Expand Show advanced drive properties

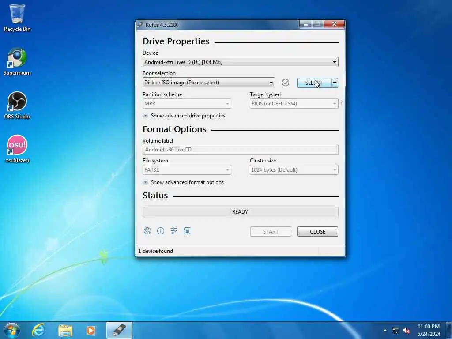184,116
